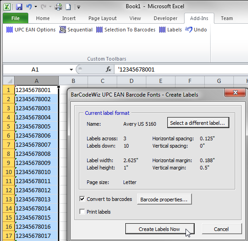Open the Developer ribbon tab
Viewport: 248px width, 241px height.
165,18
